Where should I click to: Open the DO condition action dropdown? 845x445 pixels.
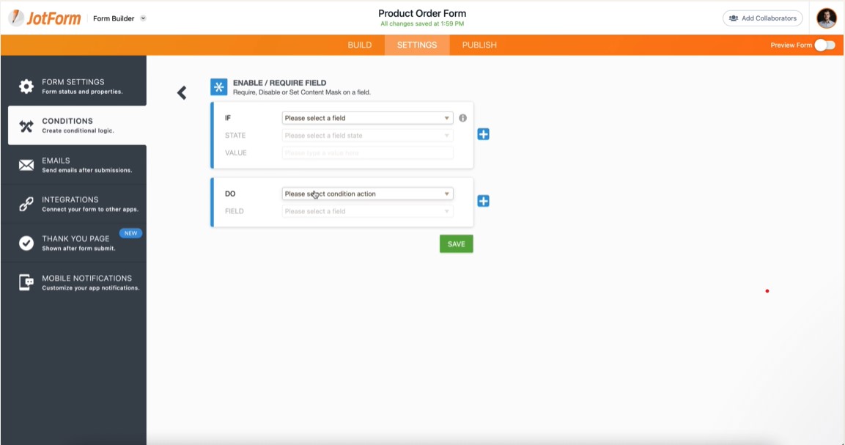coord(367,194)
